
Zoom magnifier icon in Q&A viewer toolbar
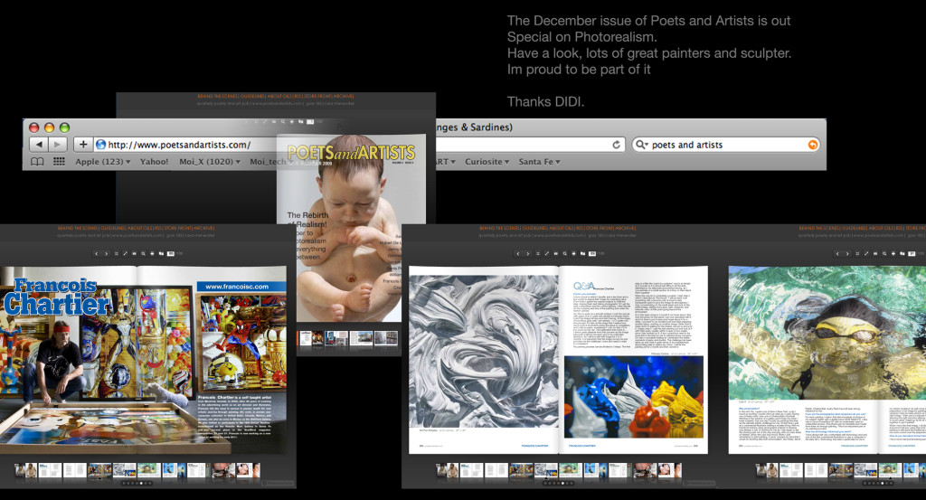pos(565,254)
